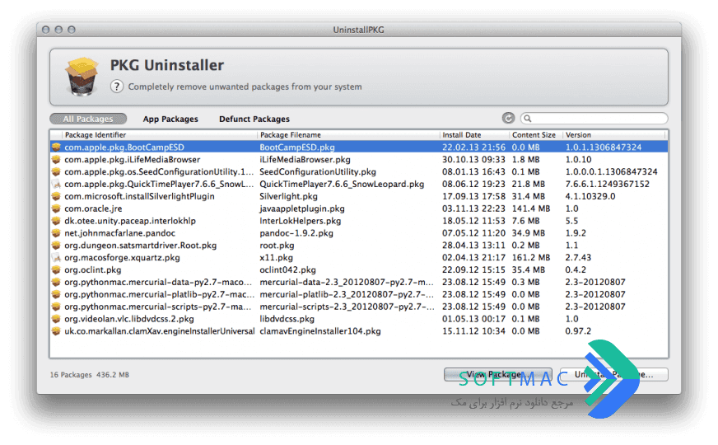This screenshot has width=718, height=445.
Task: Click package icon for net.johnmacfarlane.pandoc
Action: point(56,233)
